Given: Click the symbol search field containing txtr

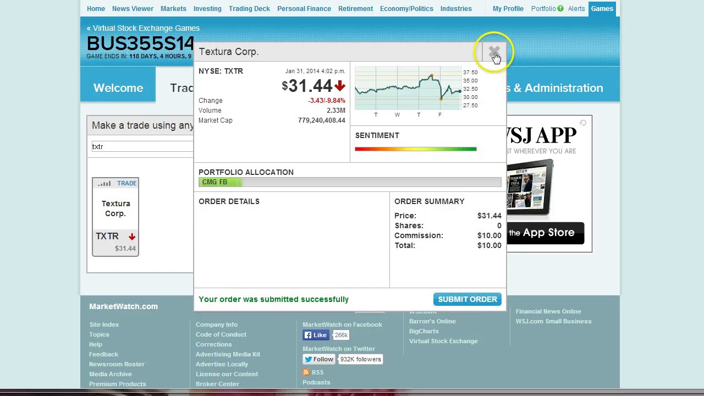Looking at the screenshot, I should 142,146.
